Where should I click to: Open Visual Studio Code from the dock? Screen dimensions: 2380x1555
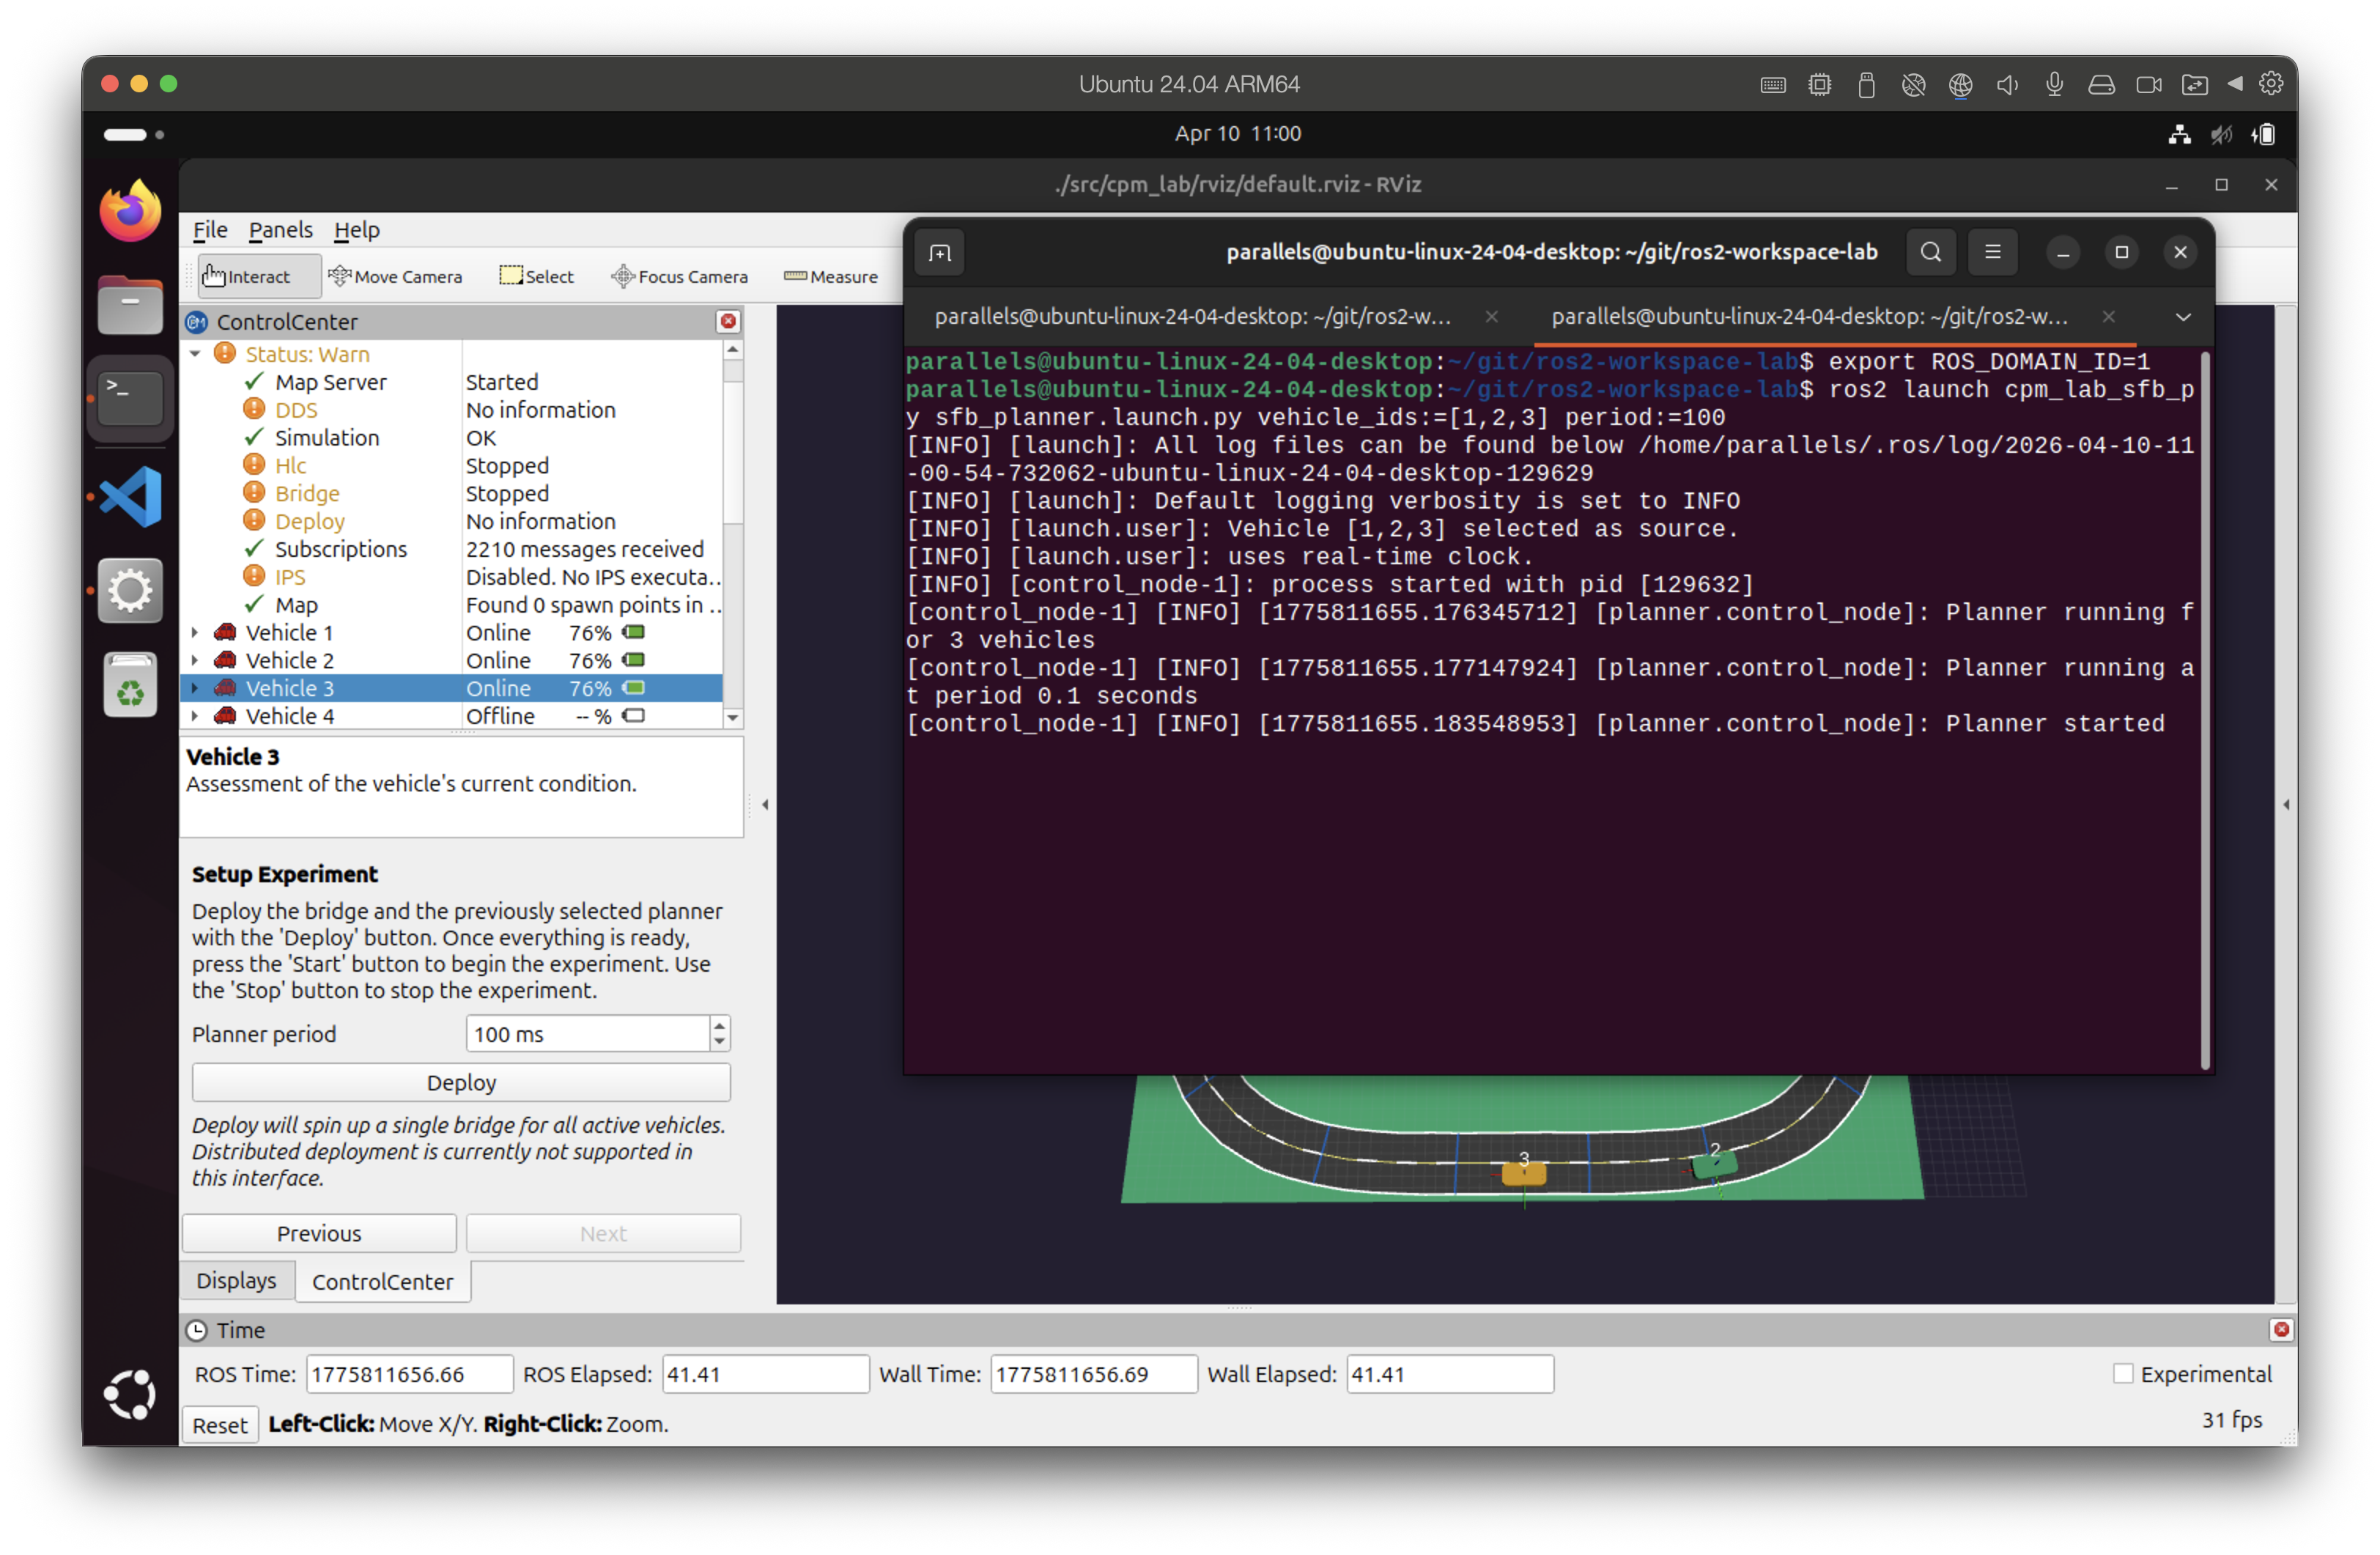point(130,496)
